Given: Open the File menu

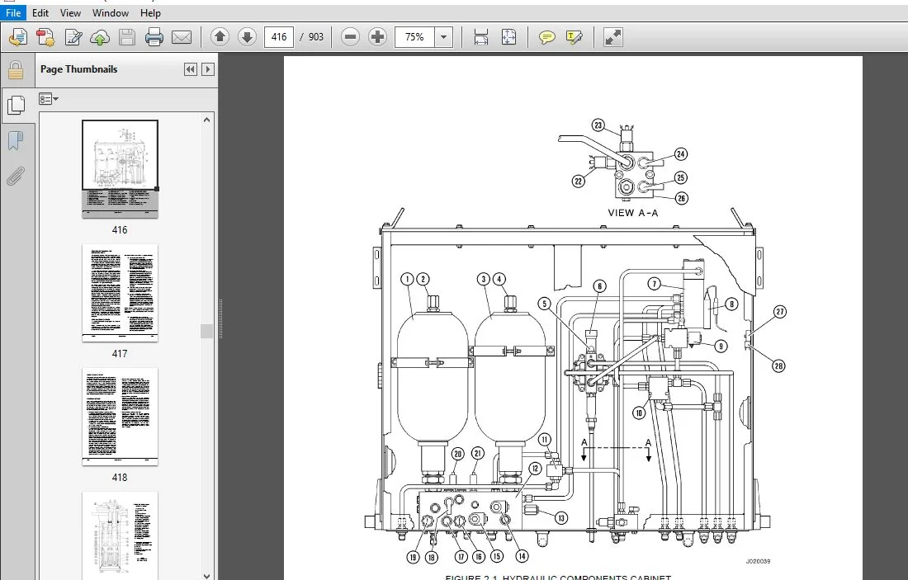Looking at the screenshot, I should 12,12.
